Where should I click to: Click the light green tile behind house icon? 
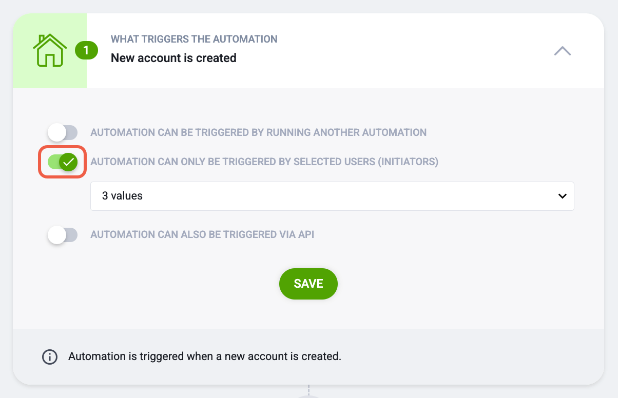click(50, 51)
